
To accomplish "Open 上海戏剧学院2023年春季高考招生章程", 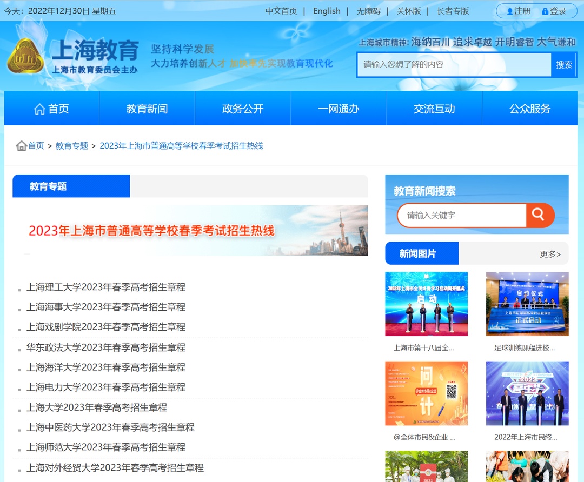I will point(106,326).
